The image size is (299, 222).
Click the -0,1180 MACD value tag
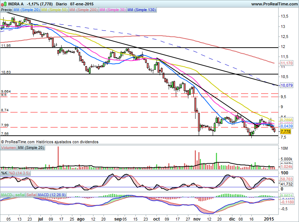tap(287, 202)
